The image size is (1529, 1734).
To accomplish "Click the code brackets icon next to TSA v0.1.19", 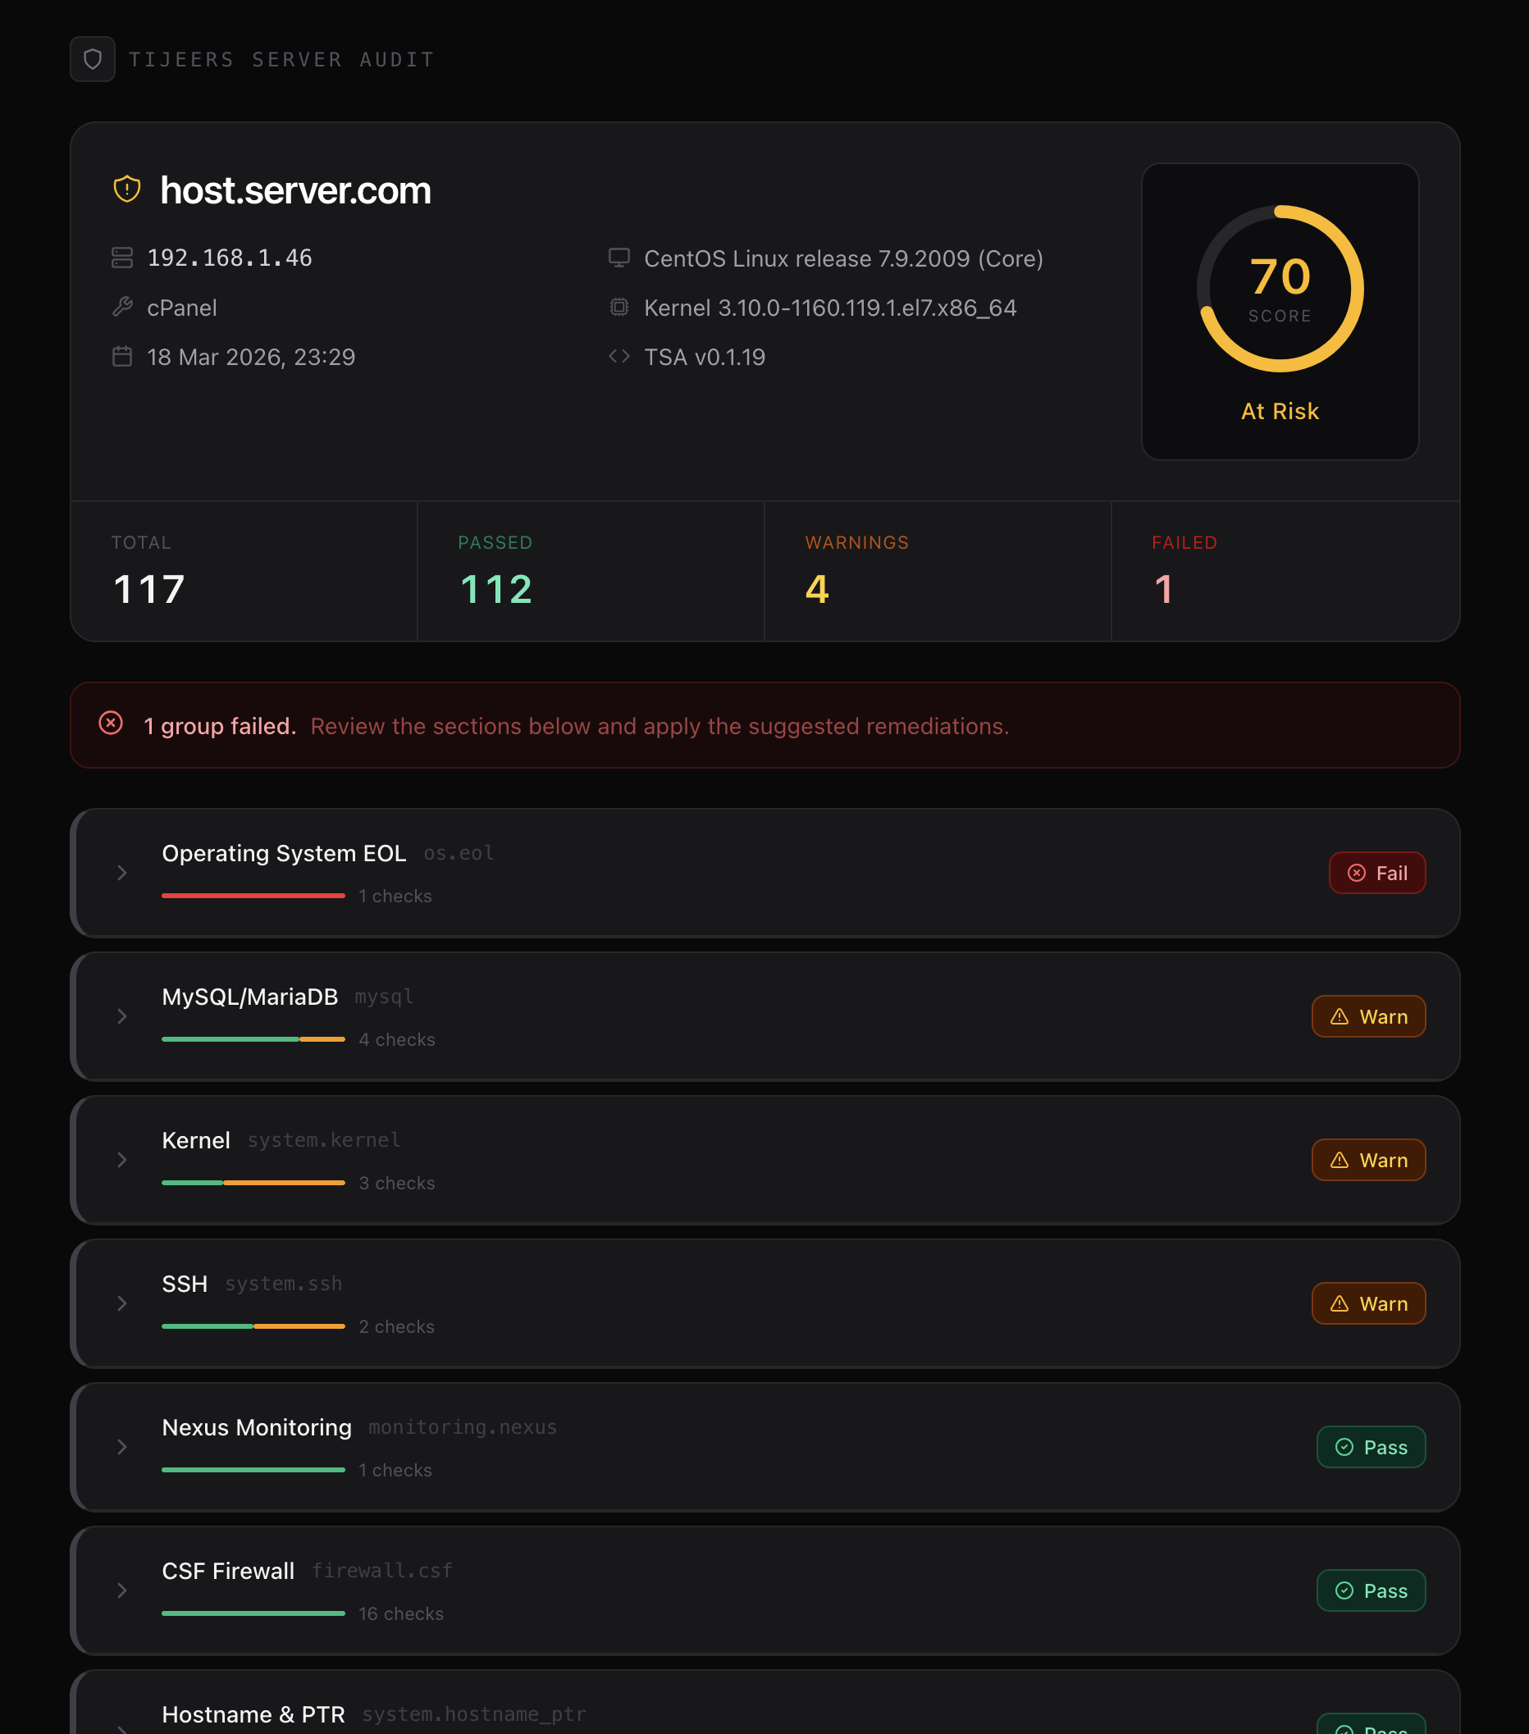I will point(619,356).
